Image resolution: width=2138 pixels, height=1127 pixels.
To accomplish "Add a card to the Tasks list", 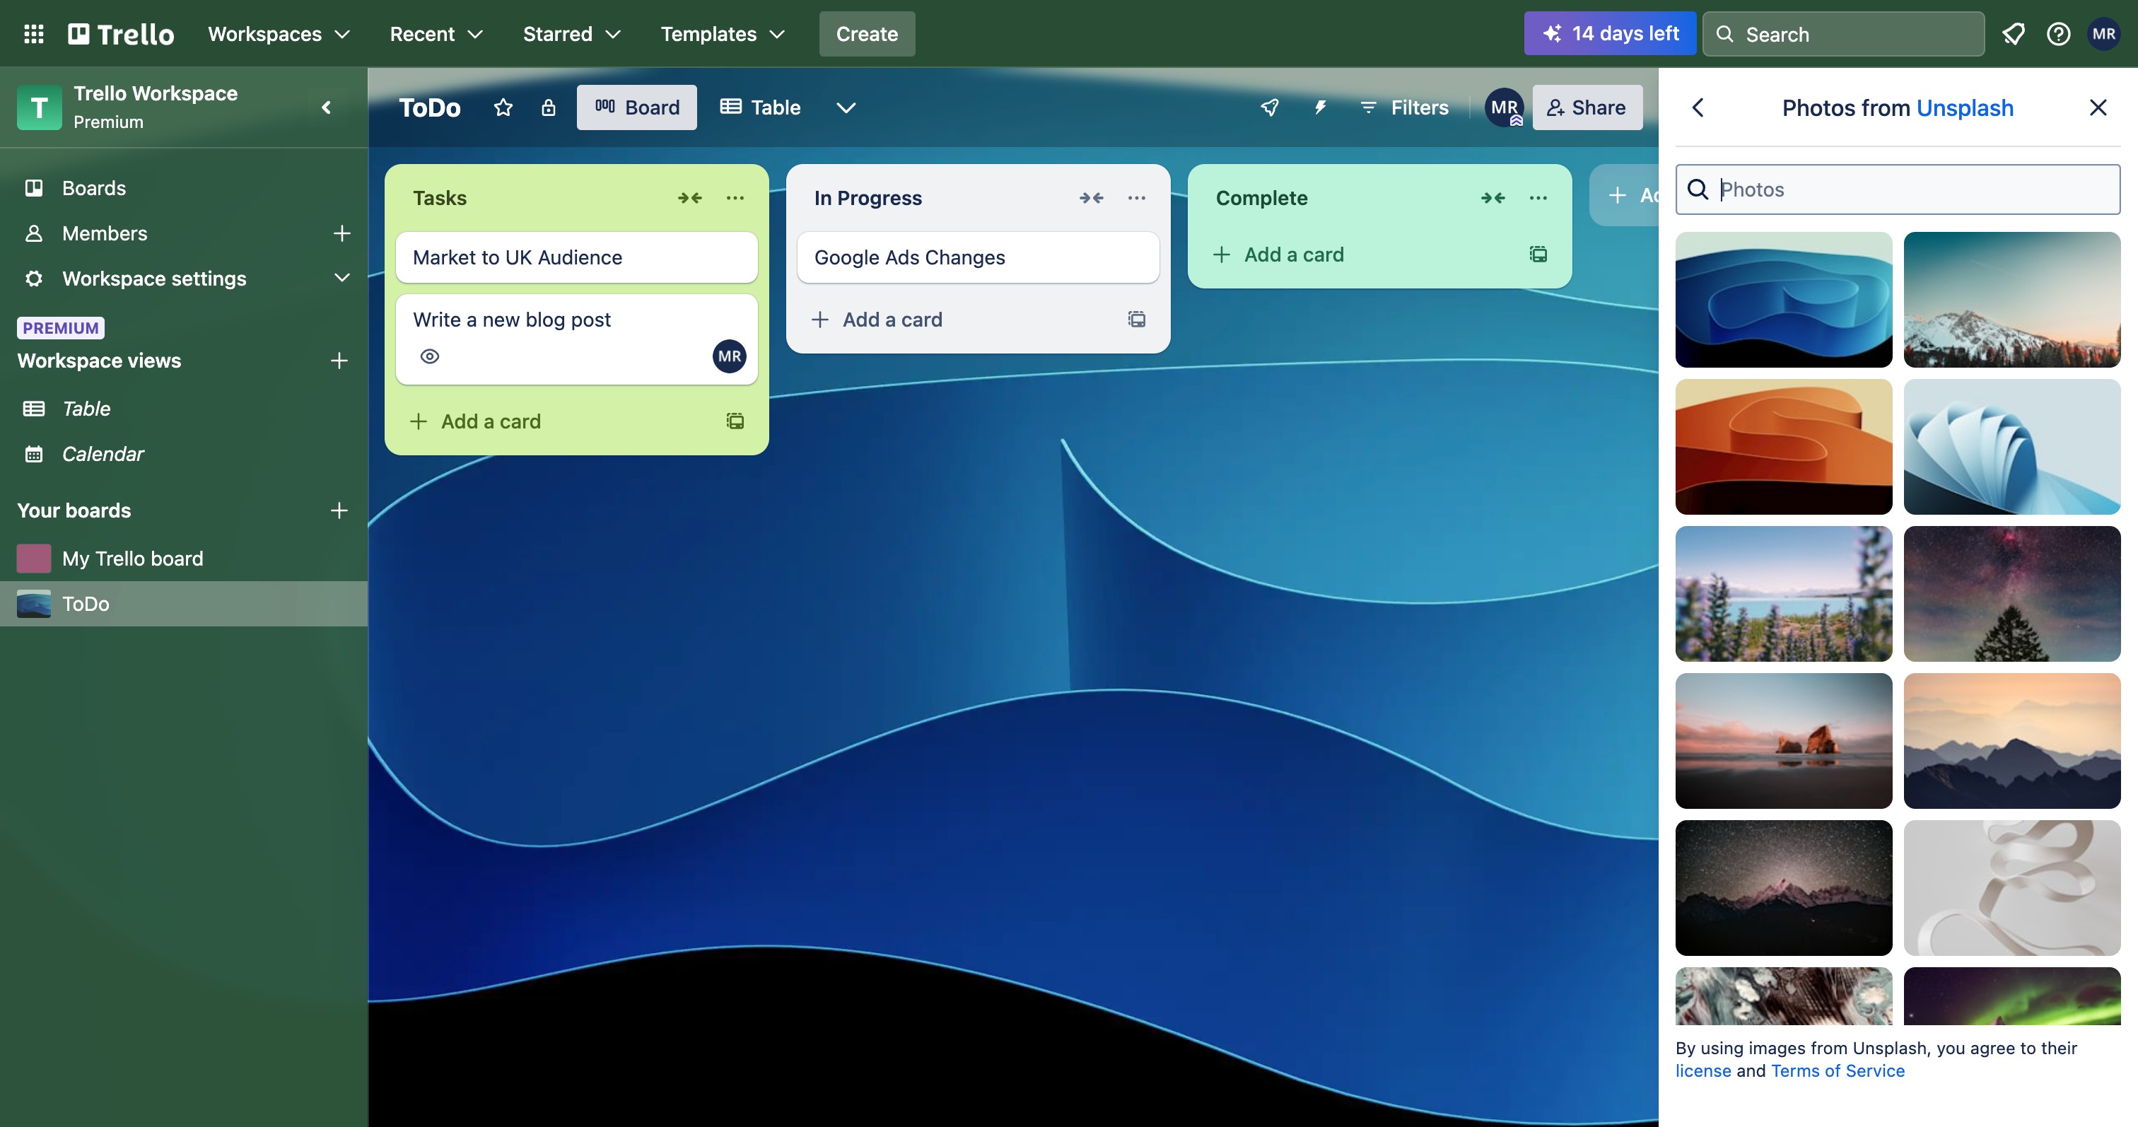I will point(491,421).
